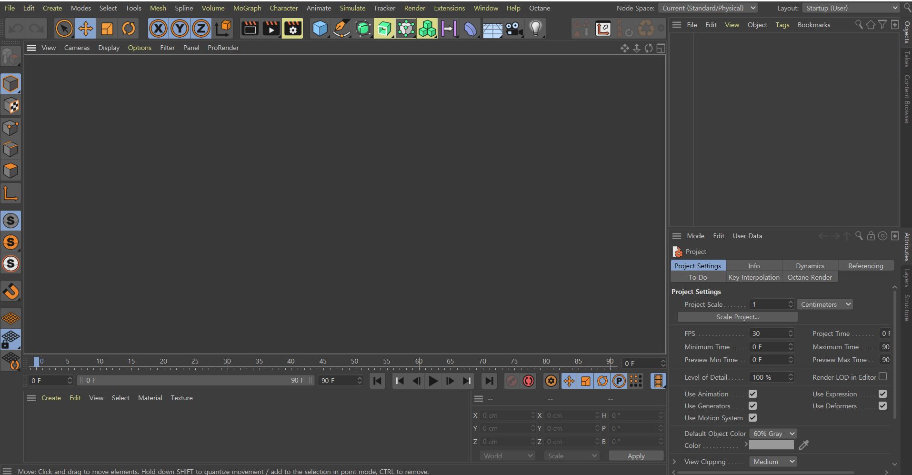Select the Move tool
Screen dimensions: 912x475
point(86,29)
